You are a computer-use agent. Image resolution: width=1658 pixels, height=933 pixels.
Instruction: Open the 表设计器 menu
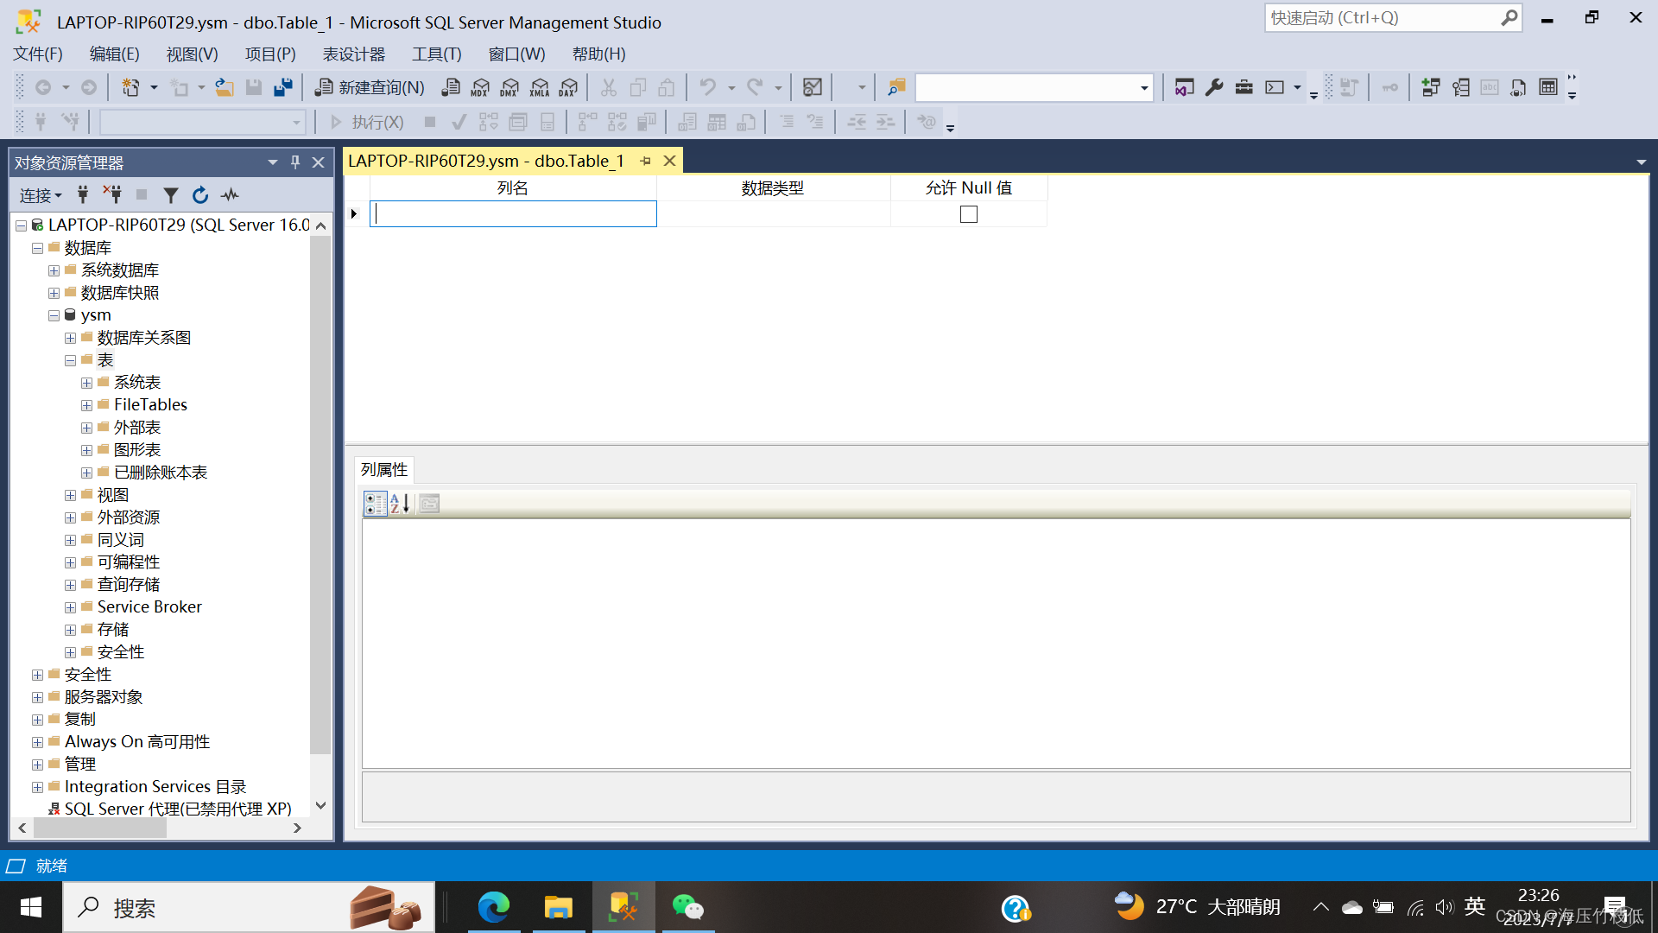pyautogui.click(x=354, y=54)
